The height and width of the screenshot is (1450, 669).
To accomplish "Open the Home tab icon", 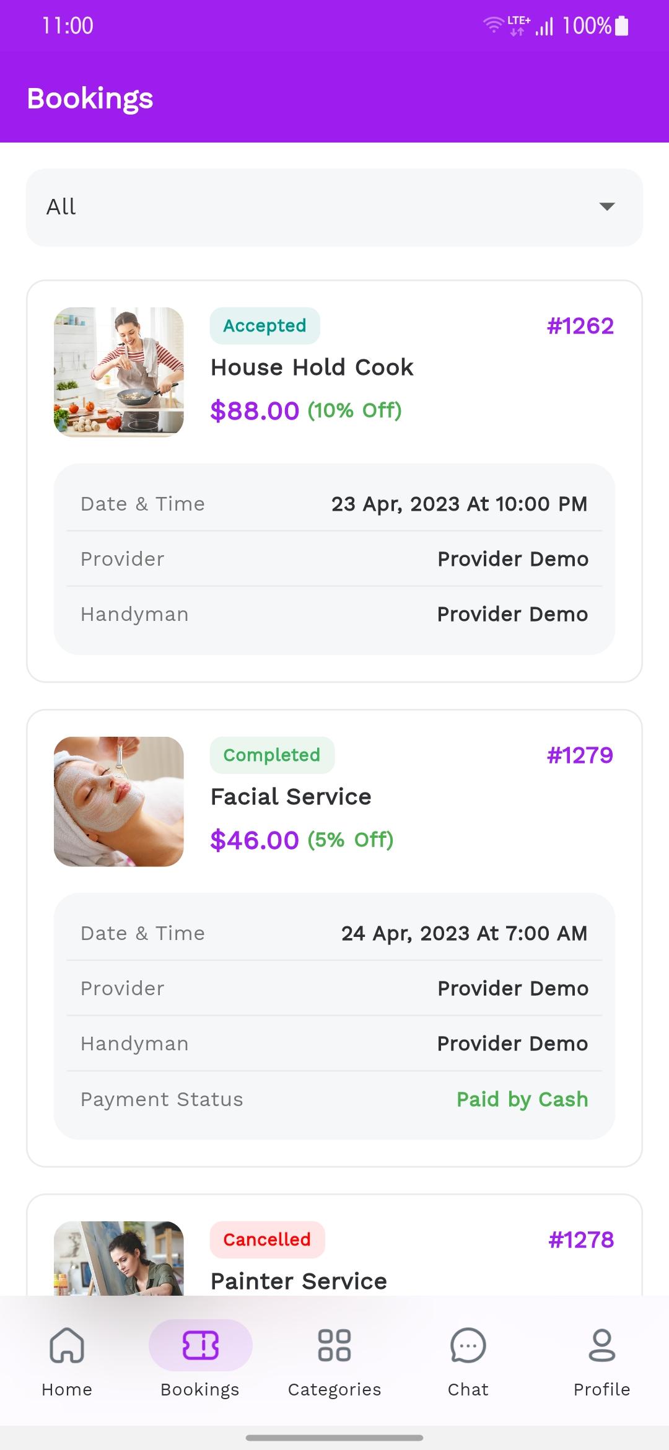I will (67, 1345).
